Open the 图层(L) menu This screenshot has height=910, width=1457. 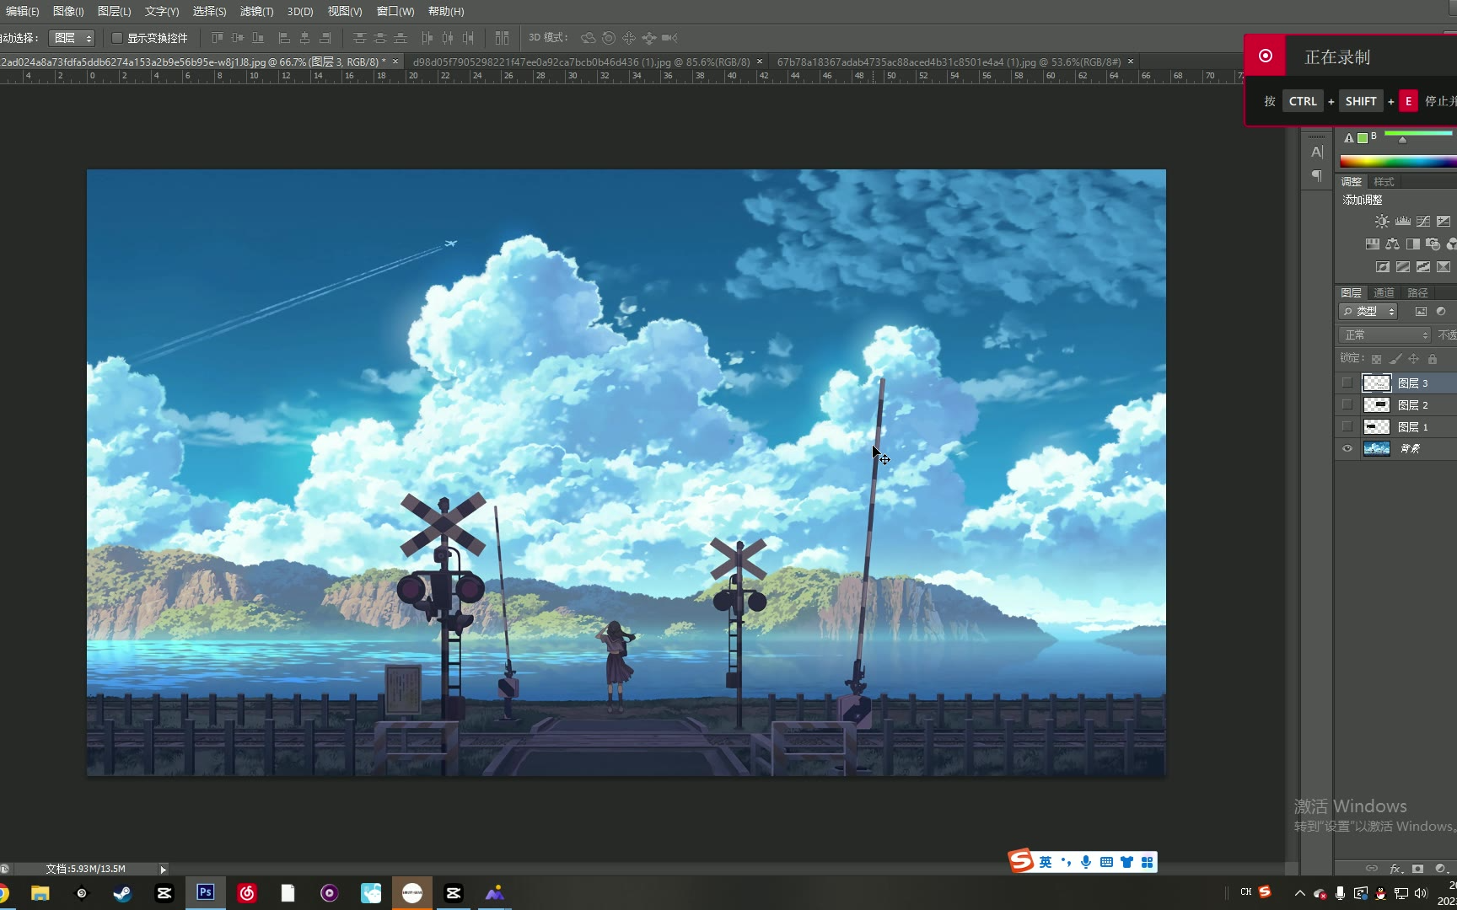click(x=114, y=11)
